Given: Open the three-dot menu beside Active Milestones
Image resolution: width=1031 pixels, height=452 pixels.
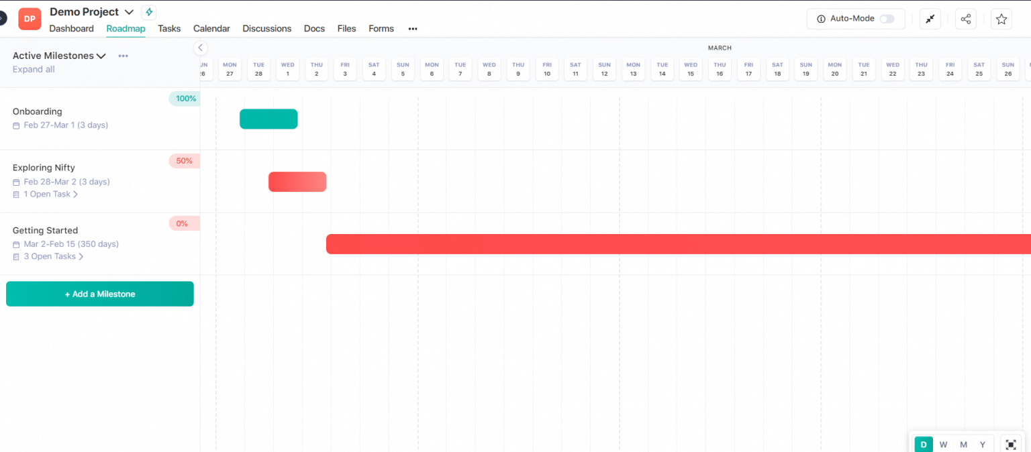Looking at the screenshot, I should [x=123, y=56].
